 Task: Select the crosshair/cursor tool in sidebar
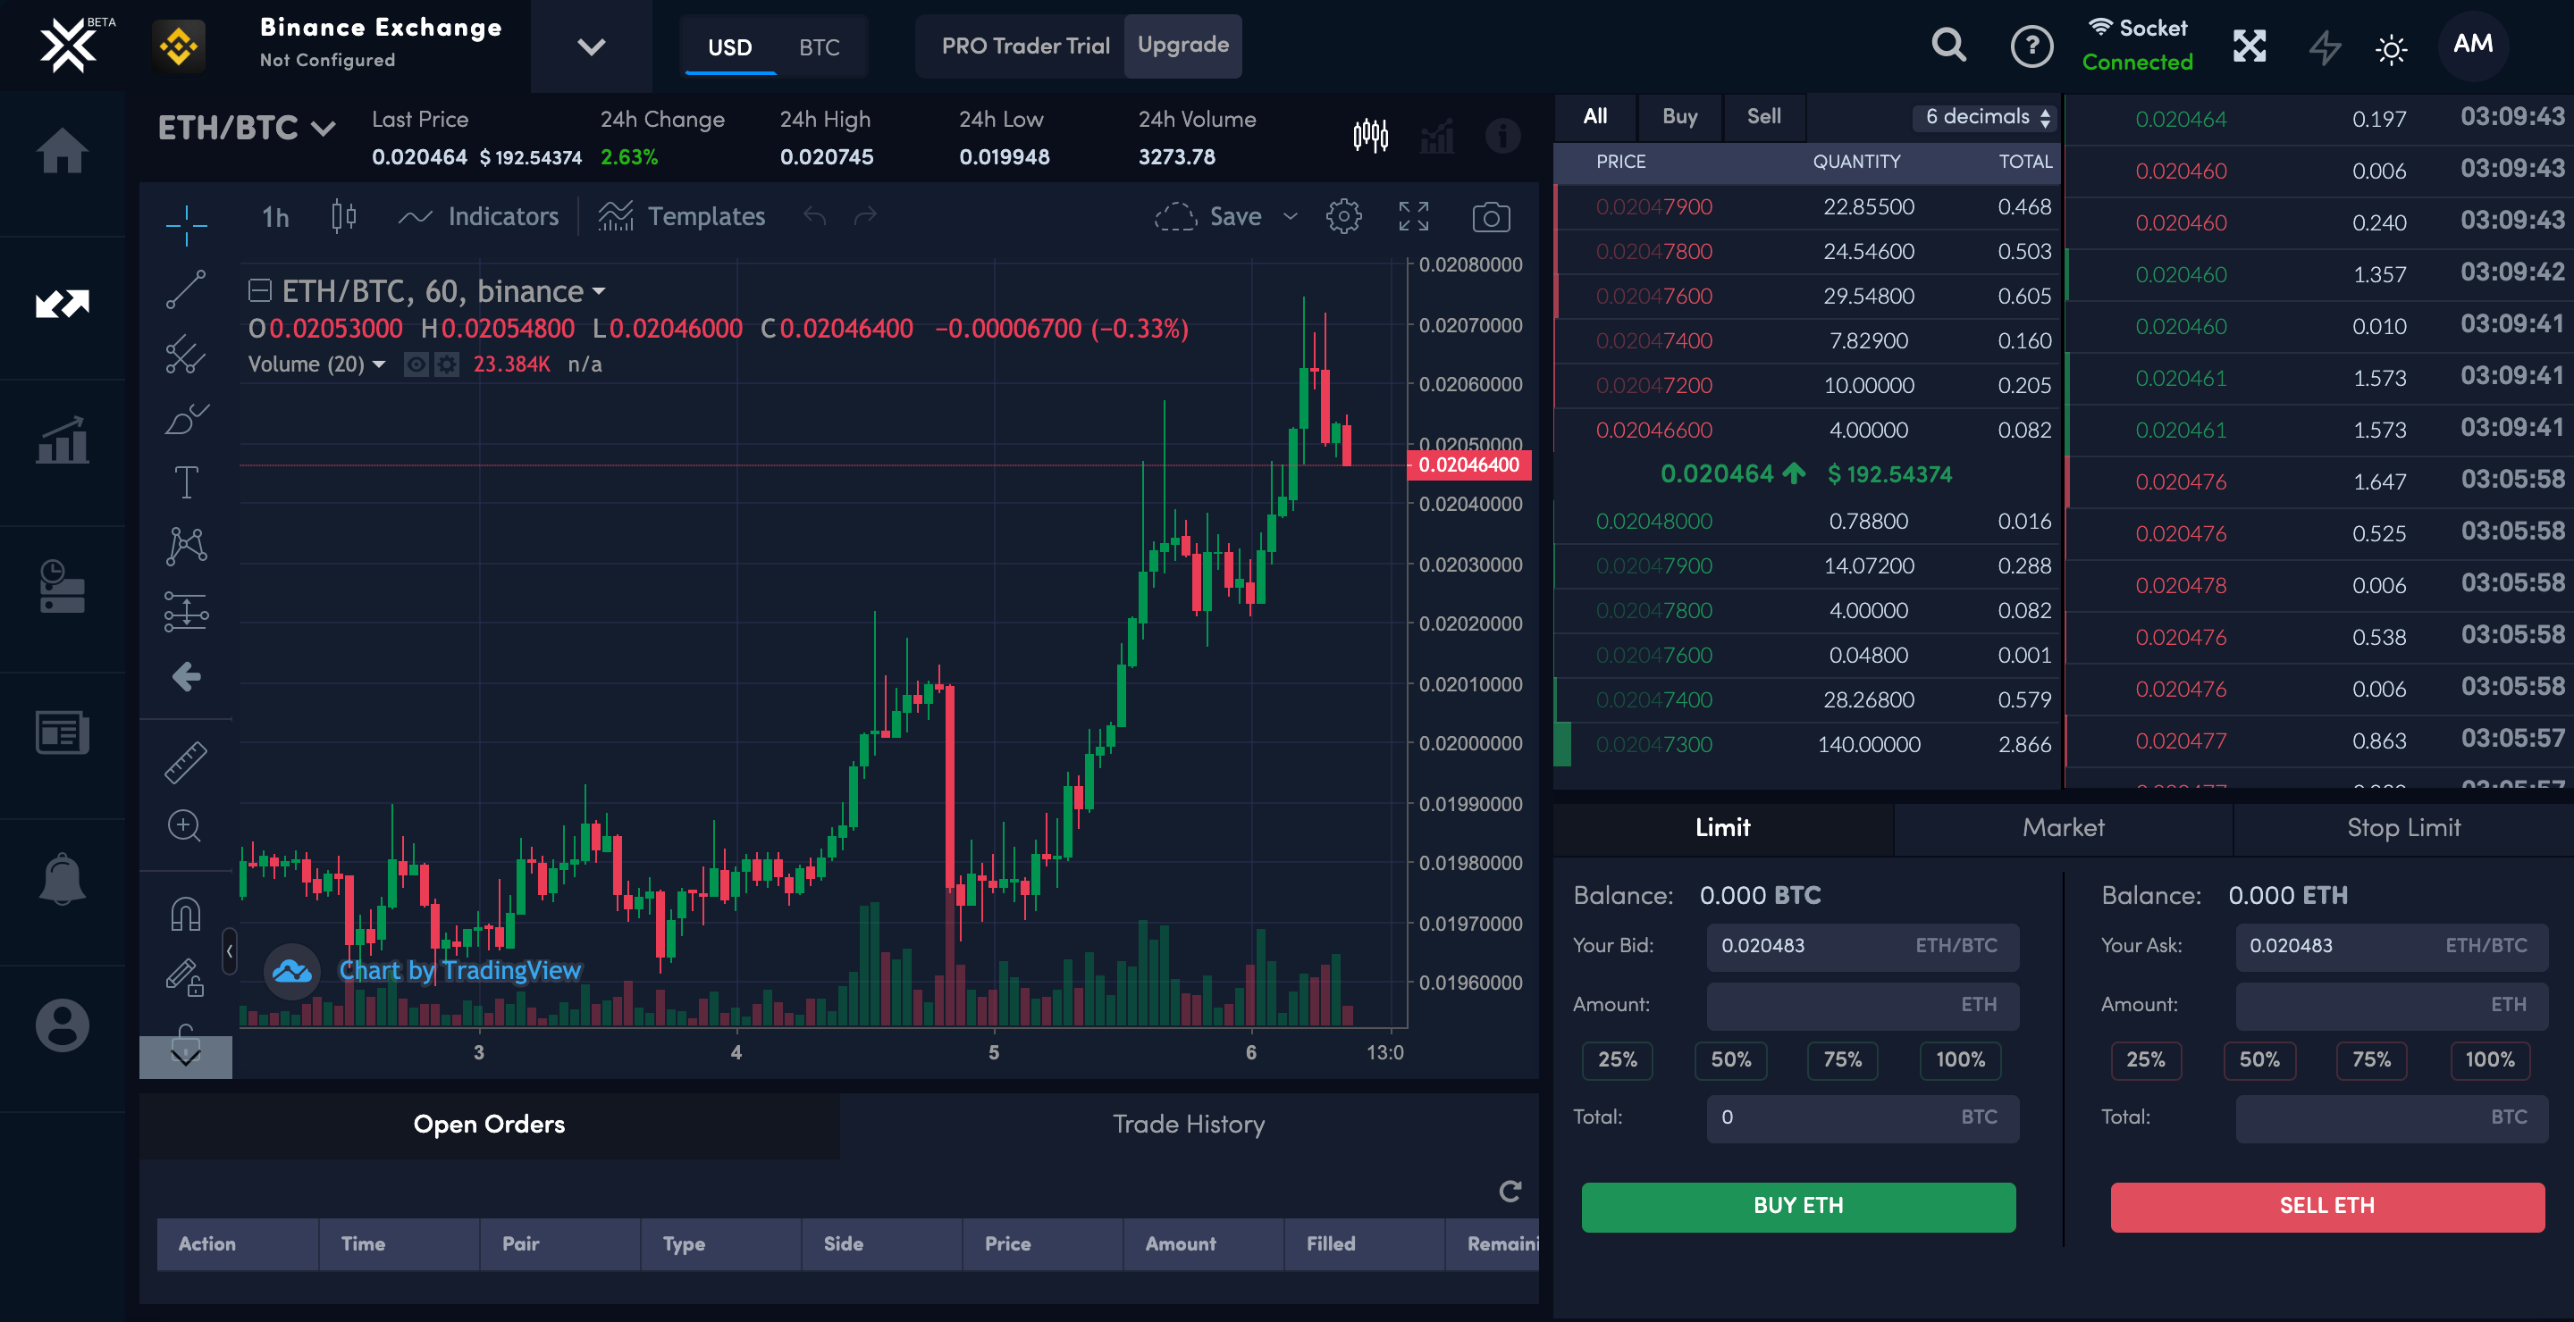186,214
